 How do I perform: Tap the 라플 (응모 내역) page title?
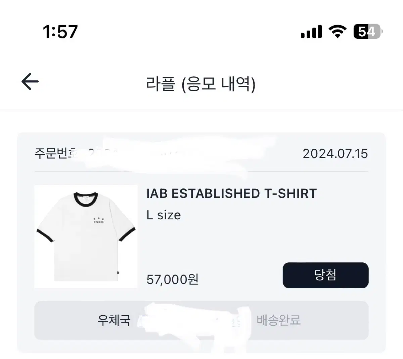[201, 84]
